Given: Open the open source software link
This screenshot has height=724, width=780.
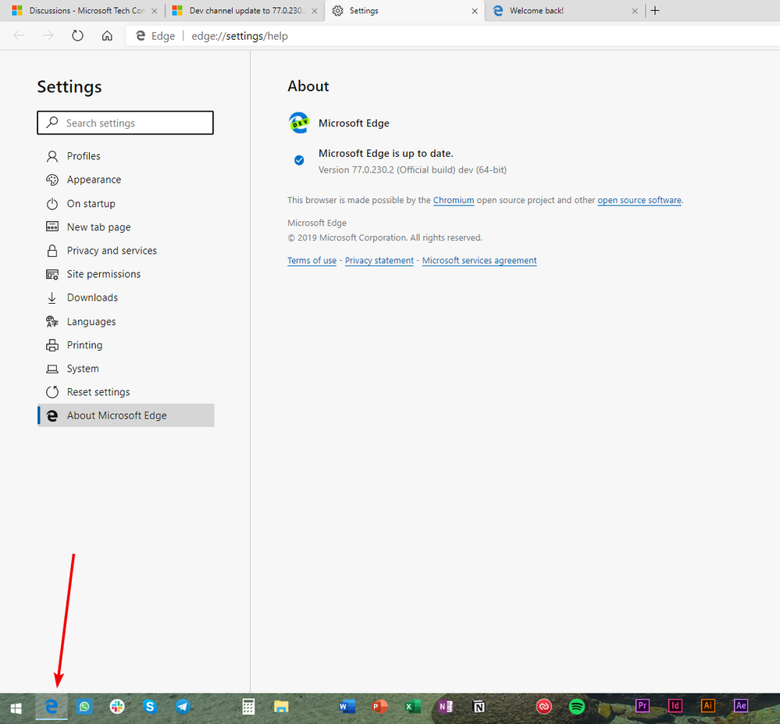Looking at the screenshot, I should point(639,200).
